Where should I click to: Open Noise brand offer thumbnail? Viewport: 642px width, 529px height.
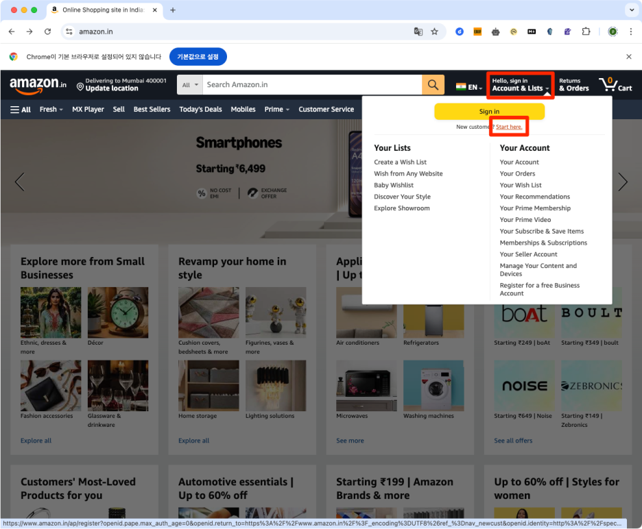[524, 385]
